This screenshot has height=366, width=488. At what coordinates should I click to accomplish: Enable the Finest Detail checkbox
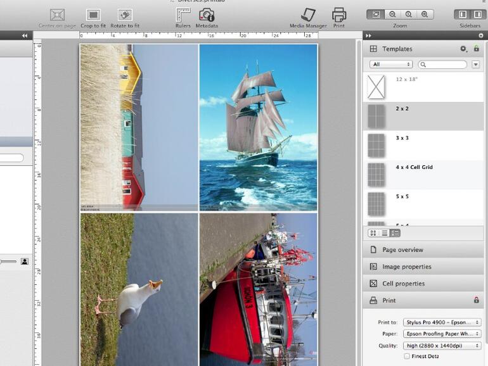pyautogui.click(x=407, y=357)
